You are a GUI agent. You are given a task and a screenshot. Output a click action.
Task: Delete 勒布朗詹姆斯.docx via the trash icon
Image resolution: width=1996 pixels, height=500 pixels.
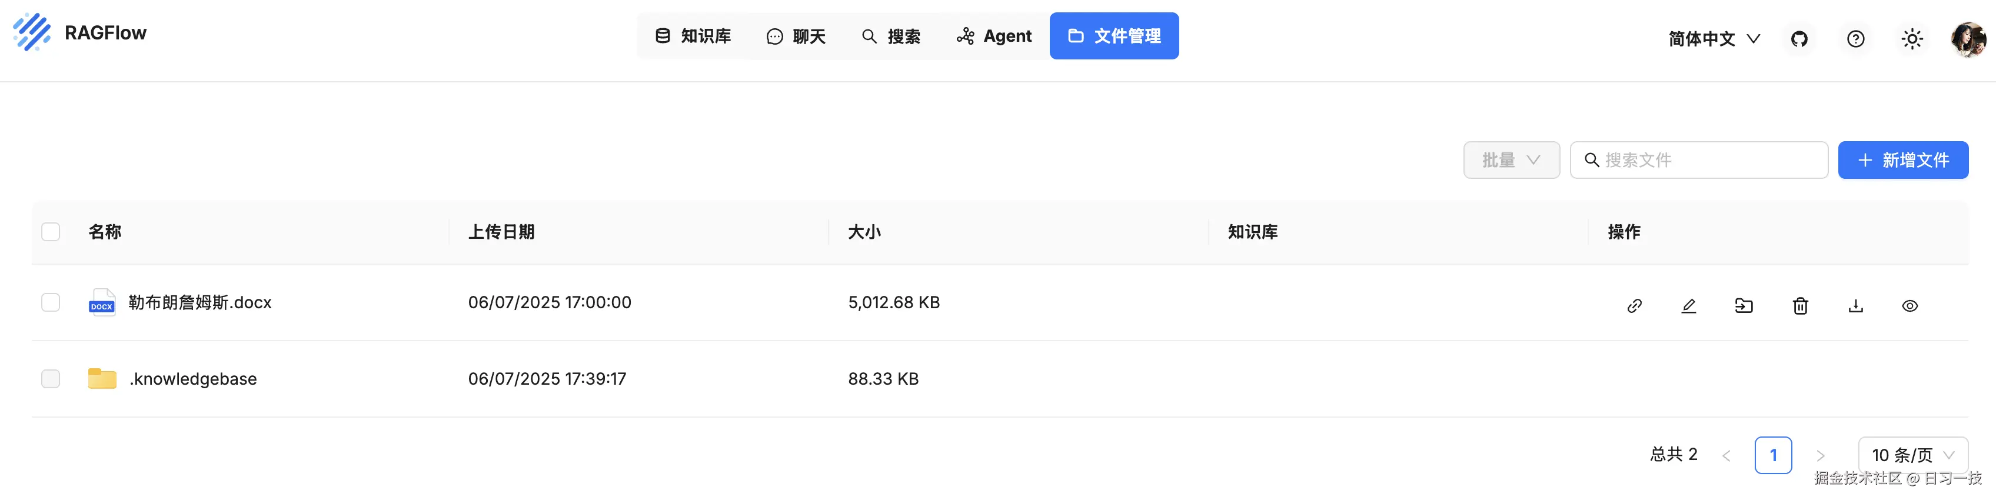tap(1800, 305)
